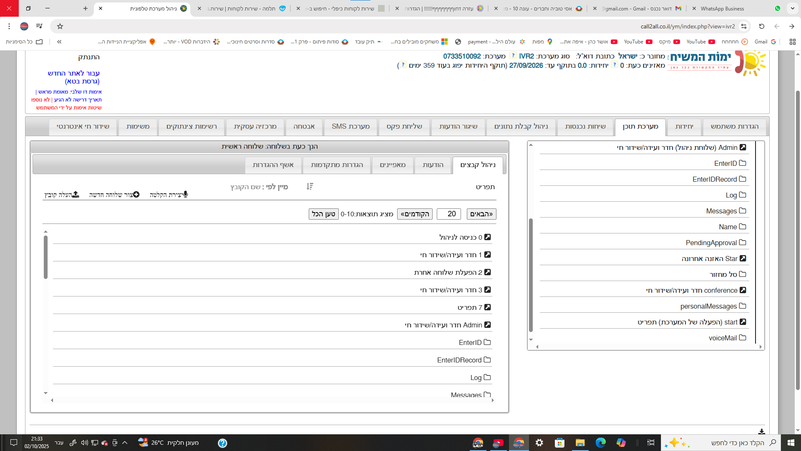Image resolution: width=801 pixels, height=451 pixels.
Task: Open the 7 תפריט extension entry
Action: (x=470, y=307)
